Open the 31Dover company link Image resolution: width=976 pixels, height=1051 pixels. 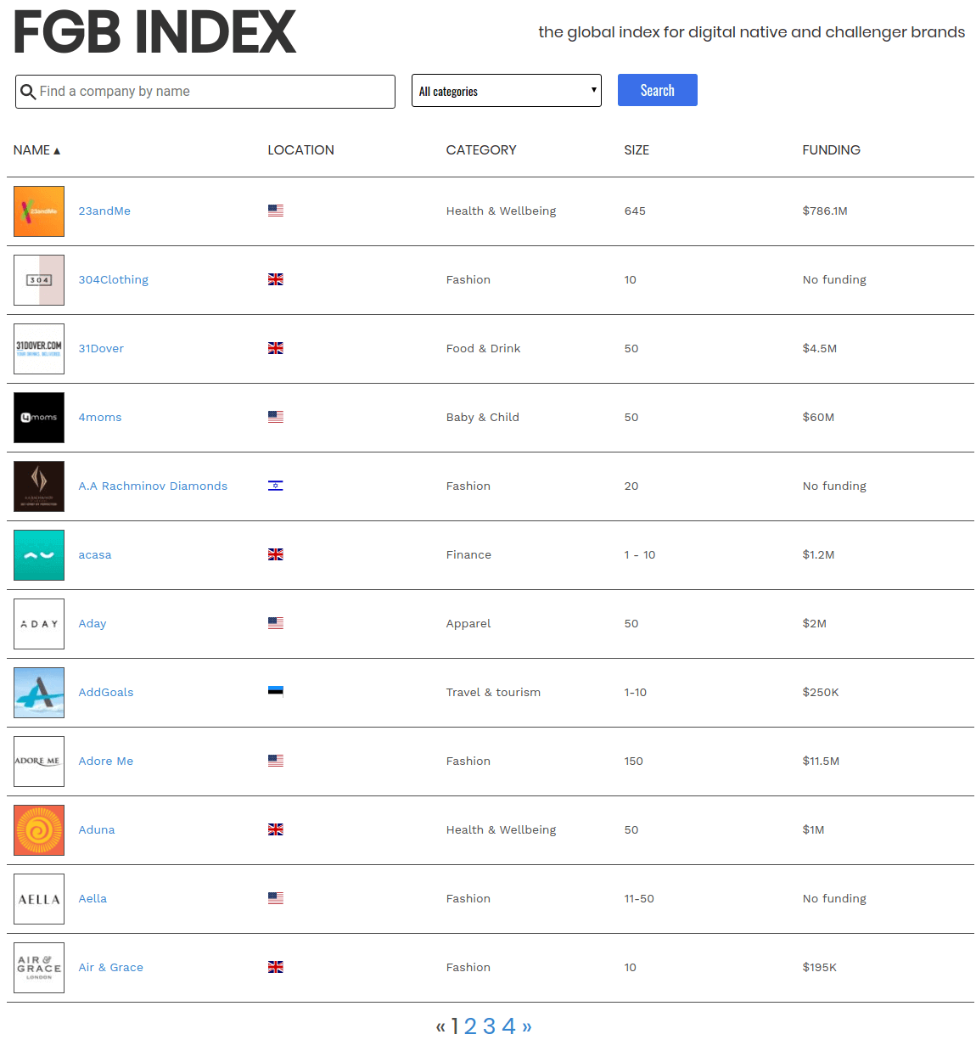(x=101, y=349)
